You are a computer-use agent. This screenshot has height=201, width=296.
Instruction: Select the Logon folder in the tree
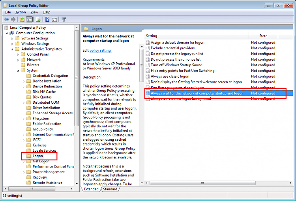click(x=38, y=156)
